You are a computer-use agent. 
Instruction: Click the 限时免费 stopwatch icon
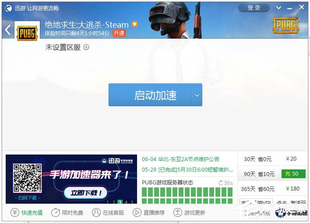tap(55, 213)
